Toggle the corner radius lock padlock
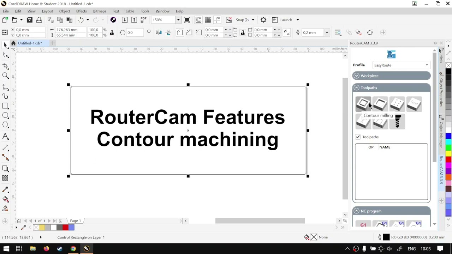 pos(243,32)
